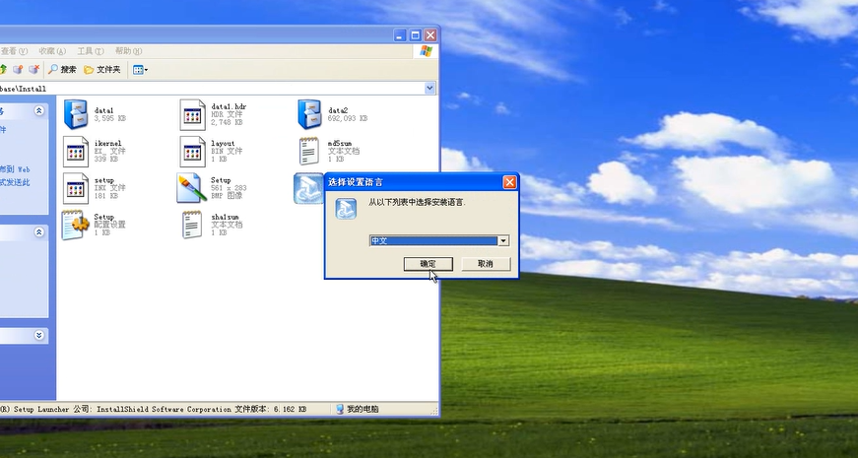The height and width of the screenshot is (458, 858).
Task: Open the language dropdown arrow in dialog
Action: 502,240
